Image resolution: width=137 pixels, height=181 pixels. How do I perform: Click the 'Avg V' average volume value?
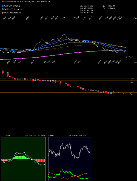tap(109, 6)
